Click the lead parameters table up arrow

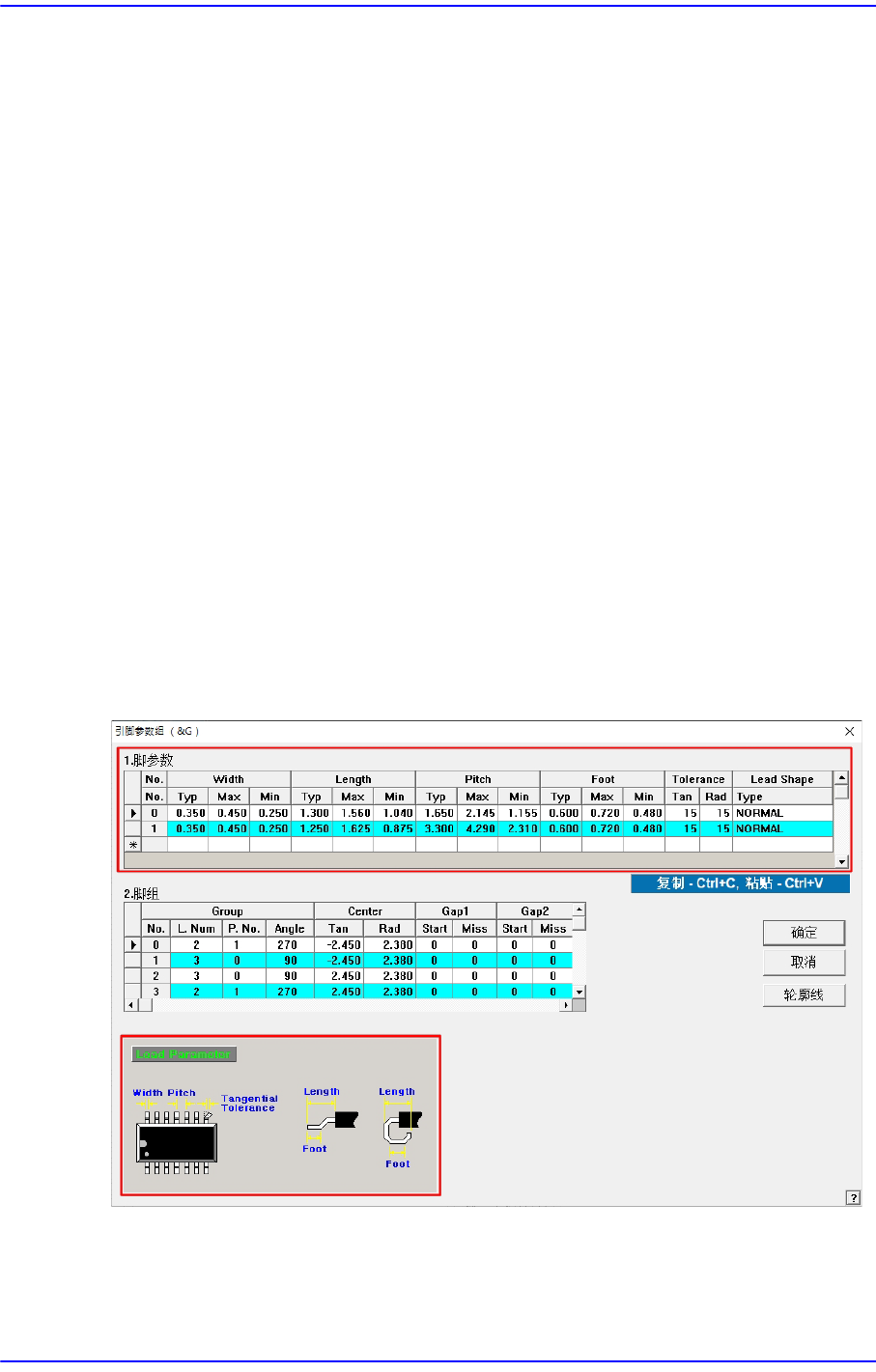[841, 778]
